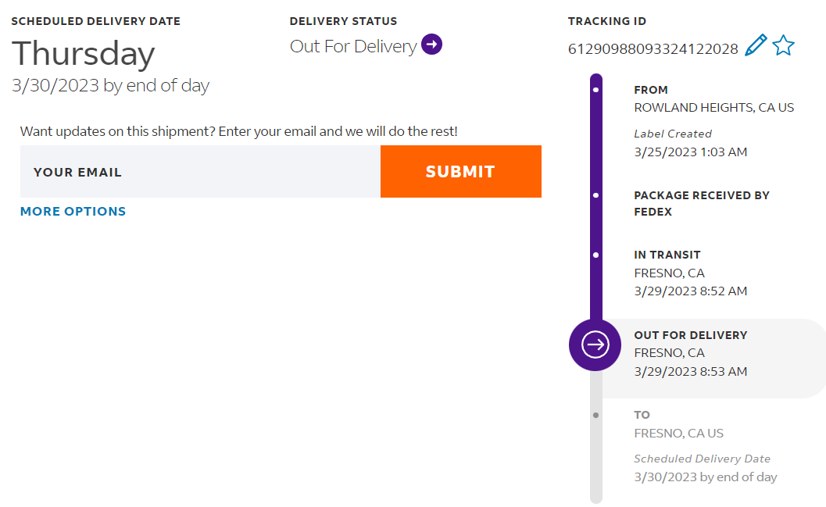The width and height of the screenshot is (826, 507).
Task: Click the IN TRANSIT timeline label
Action: 667,255
